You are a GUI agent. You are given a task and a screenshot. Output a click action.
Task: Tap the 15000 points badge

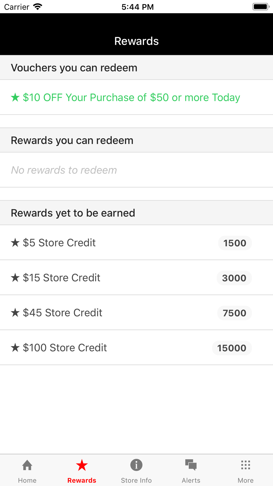[x=232, y=348]
